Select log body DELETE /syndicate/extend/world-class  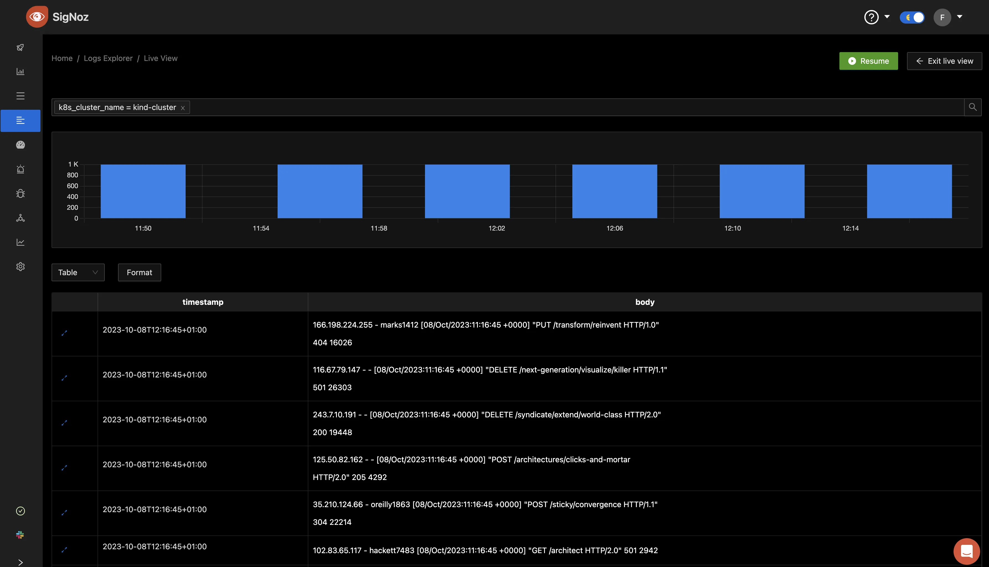click(487, 423)
